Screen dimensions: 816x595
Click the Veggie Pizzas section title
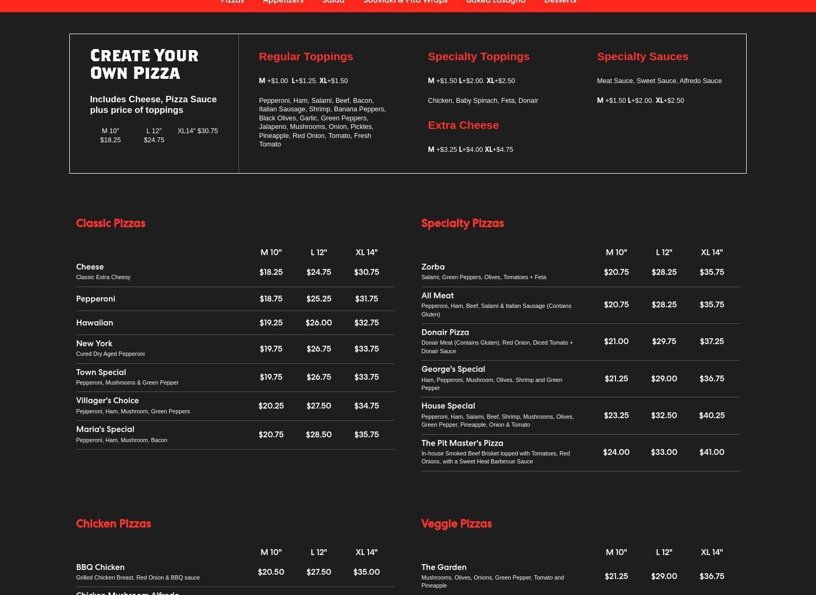tap(456, 524)
